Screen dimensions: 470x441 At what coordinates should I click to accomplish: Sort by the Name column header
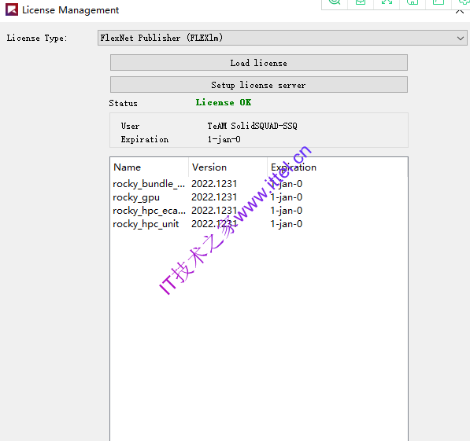pos(150,167)
